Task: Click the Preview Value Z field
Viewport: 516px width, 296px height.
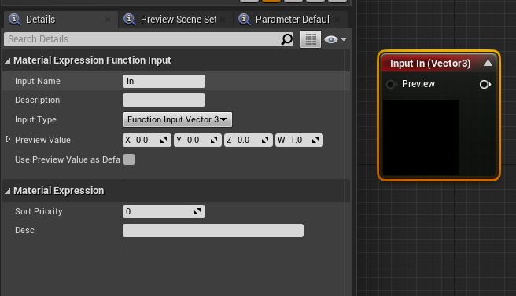Action: (x=249, y=141)
